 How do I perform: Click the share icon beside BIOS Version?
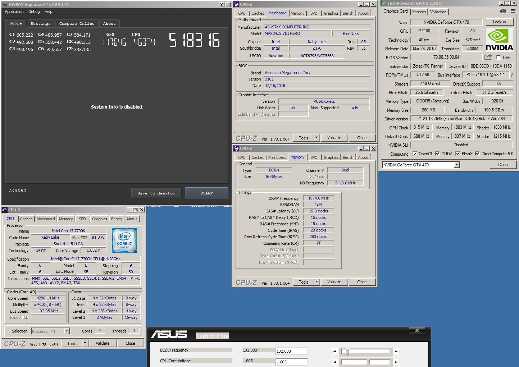pyautogui.click(x=488, y=57)
